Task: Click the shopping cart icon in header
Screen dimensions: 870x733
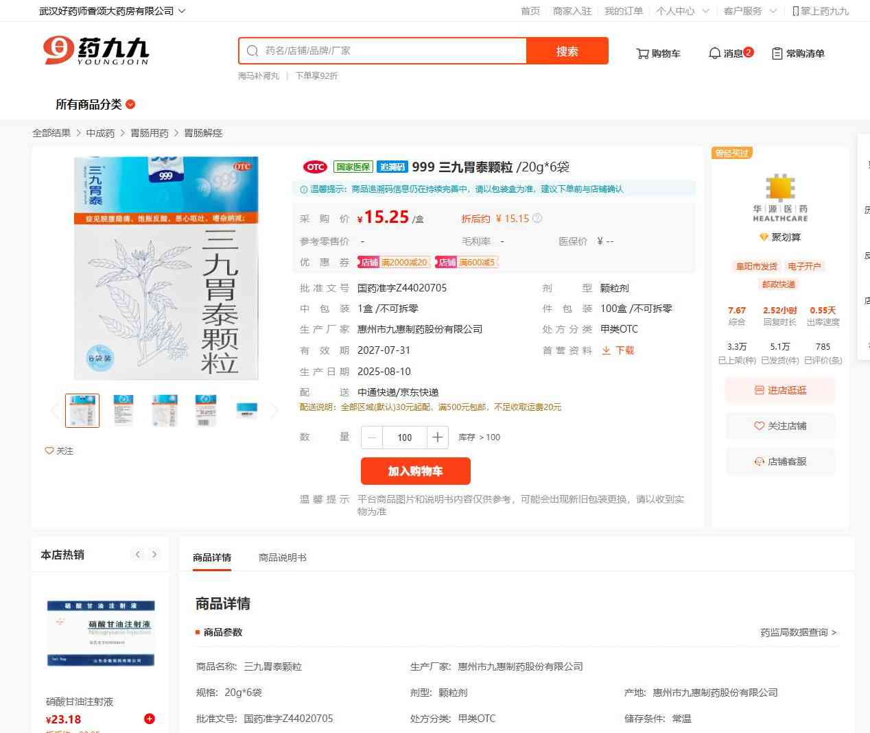Action: [x=642, y=53]
